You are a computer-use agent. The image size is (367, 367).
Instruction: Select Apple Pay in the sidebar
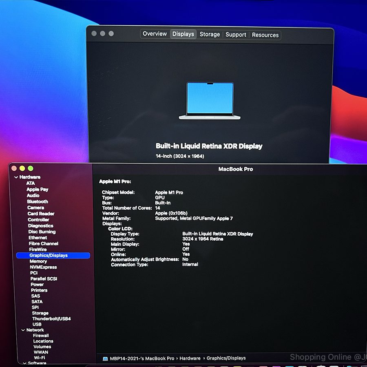(38, 189)
